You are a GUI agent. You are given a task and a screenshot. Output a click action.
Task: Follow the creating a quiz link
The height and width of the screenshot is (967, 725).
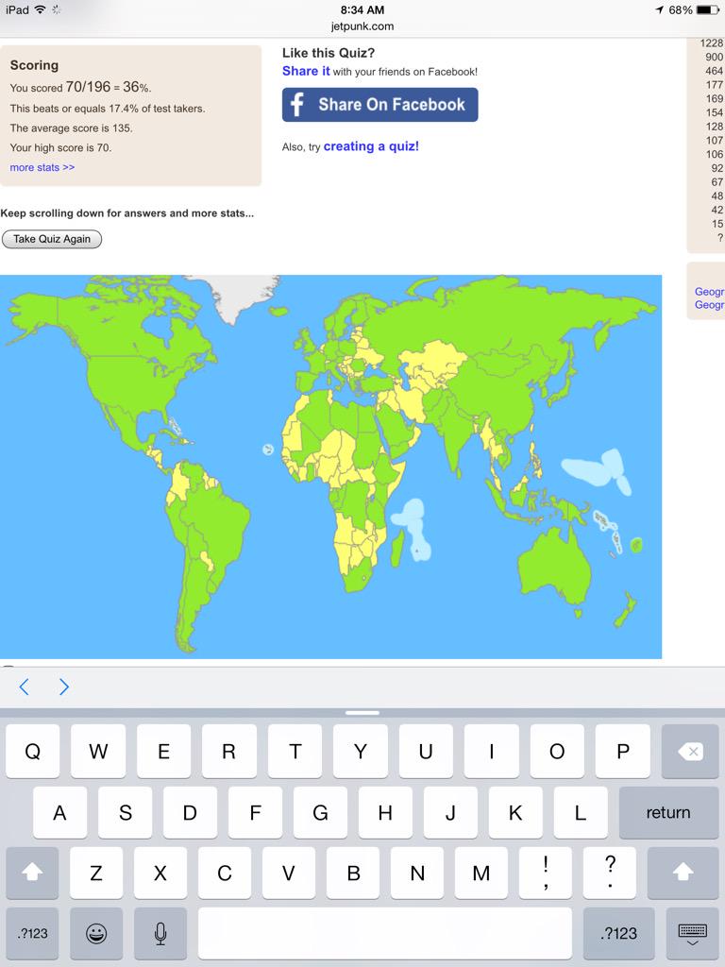[x=371, y=146]
